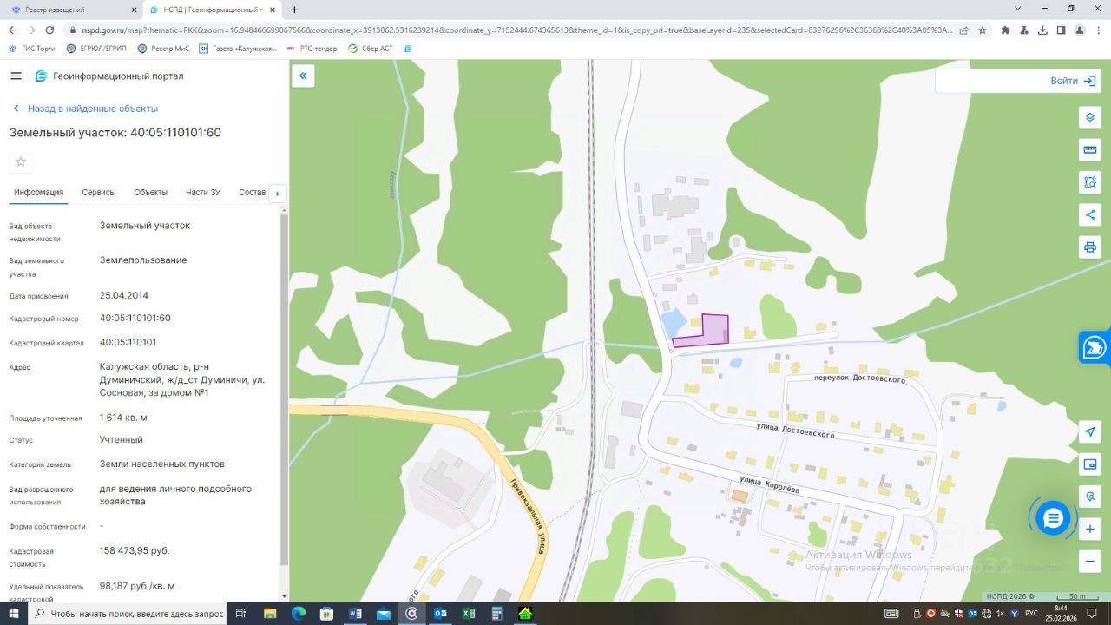Share this page from address bar
1111x625 pixels.
click(963, 30)
